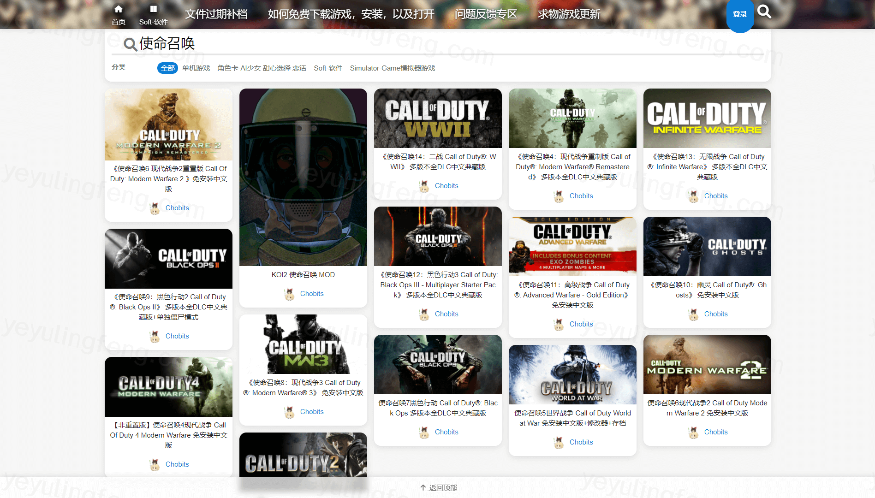Open the Black Ops III cover image
The width and height of the screenshot is (875, 498).
[438, 237]
